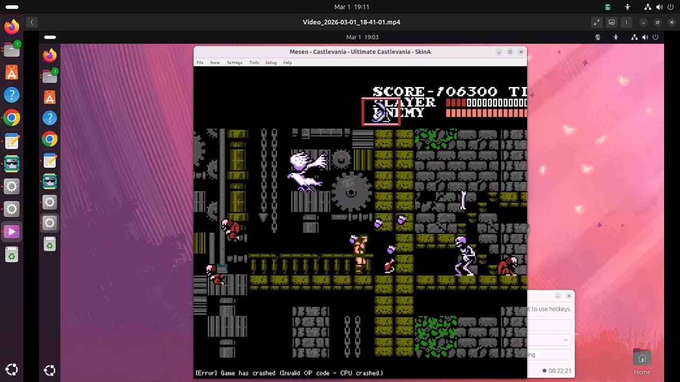Click Help icon in the recorded dock

(x=49, y=118)
